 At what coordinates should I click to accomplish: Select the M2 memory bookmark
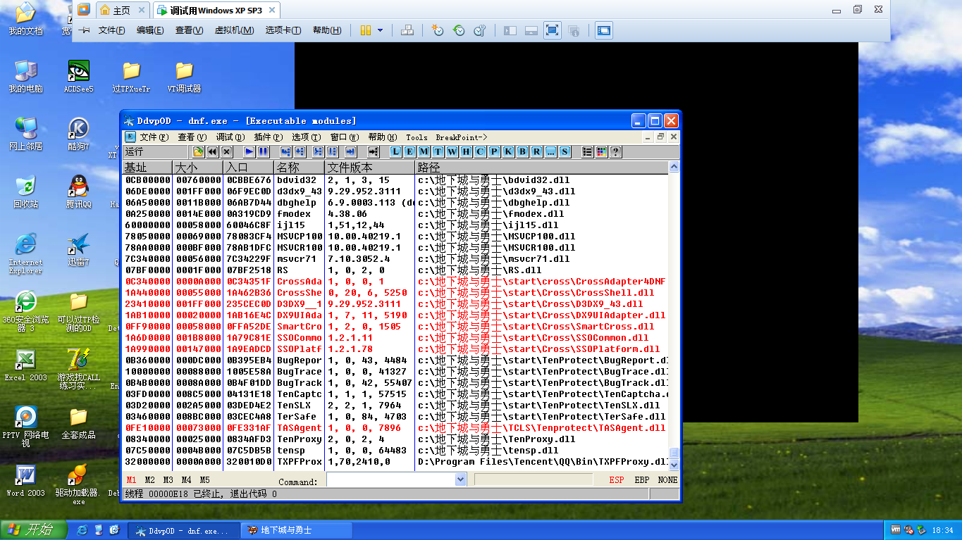tap(150, 479)
